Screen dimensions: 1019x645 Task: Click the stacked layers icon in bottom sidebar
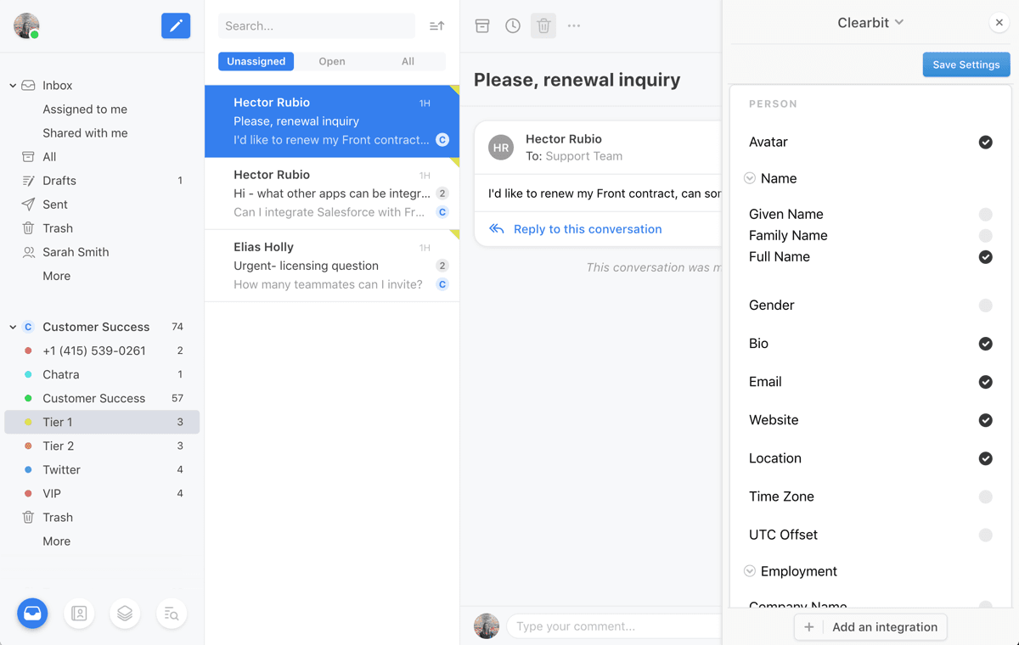[x=125, y=613]
